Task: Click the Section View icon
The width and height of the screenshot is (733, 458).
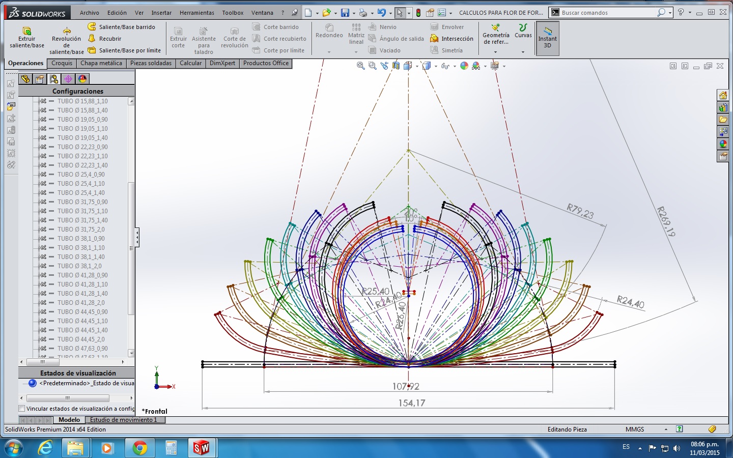Action: click(396, 66)
